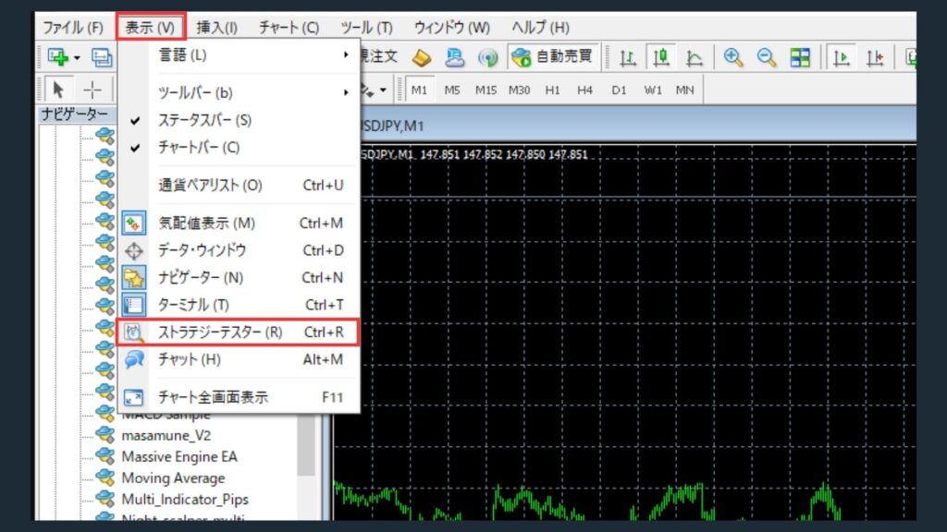Image resolution: width=947 pixels, height=532 pixels.
Task: Select the arrow cursor tool
Action: pos(58,90)
